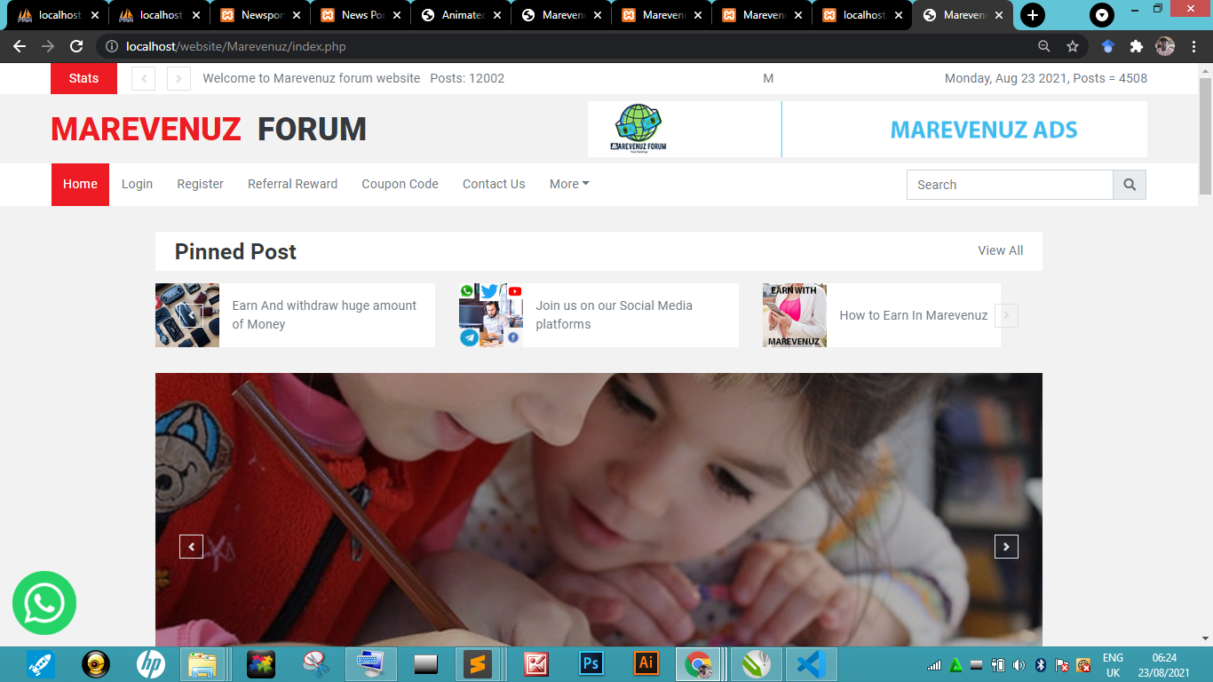Launch Visual Studio Code from the taskbar
1213x682 pixels.
[810, 663]
